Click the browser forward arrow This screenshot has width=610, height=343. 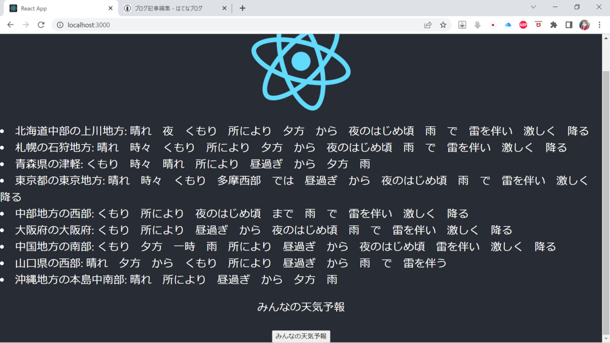[25, 25]
